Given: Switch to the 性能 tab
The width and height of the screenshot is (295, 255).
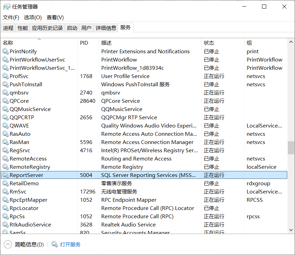Looking at the screenshot, I should point(23,28).
